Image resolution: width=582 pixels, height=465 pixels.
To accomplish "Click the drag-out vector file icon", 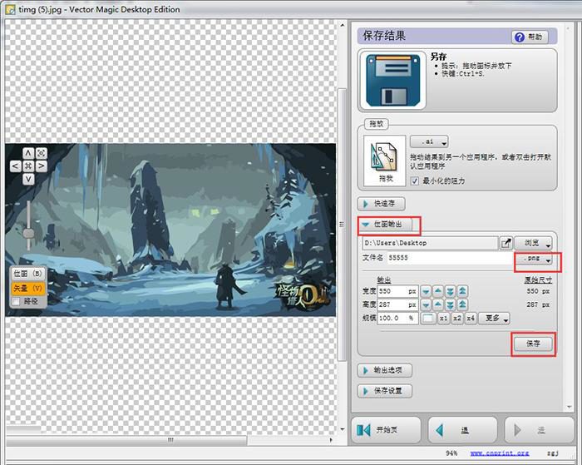I will coord(385,161).
